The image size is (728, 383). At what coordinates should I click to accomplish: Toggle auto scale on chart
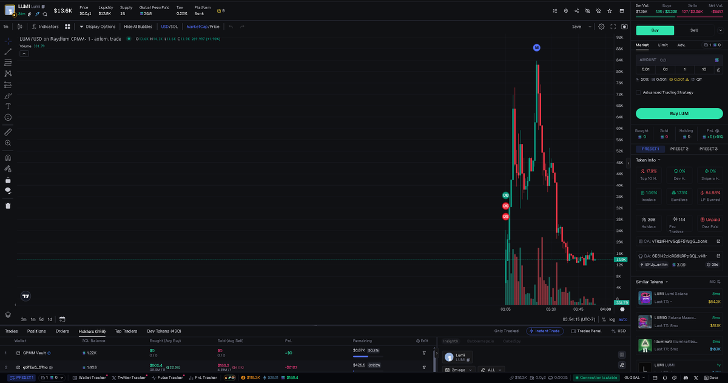point(623,319)
